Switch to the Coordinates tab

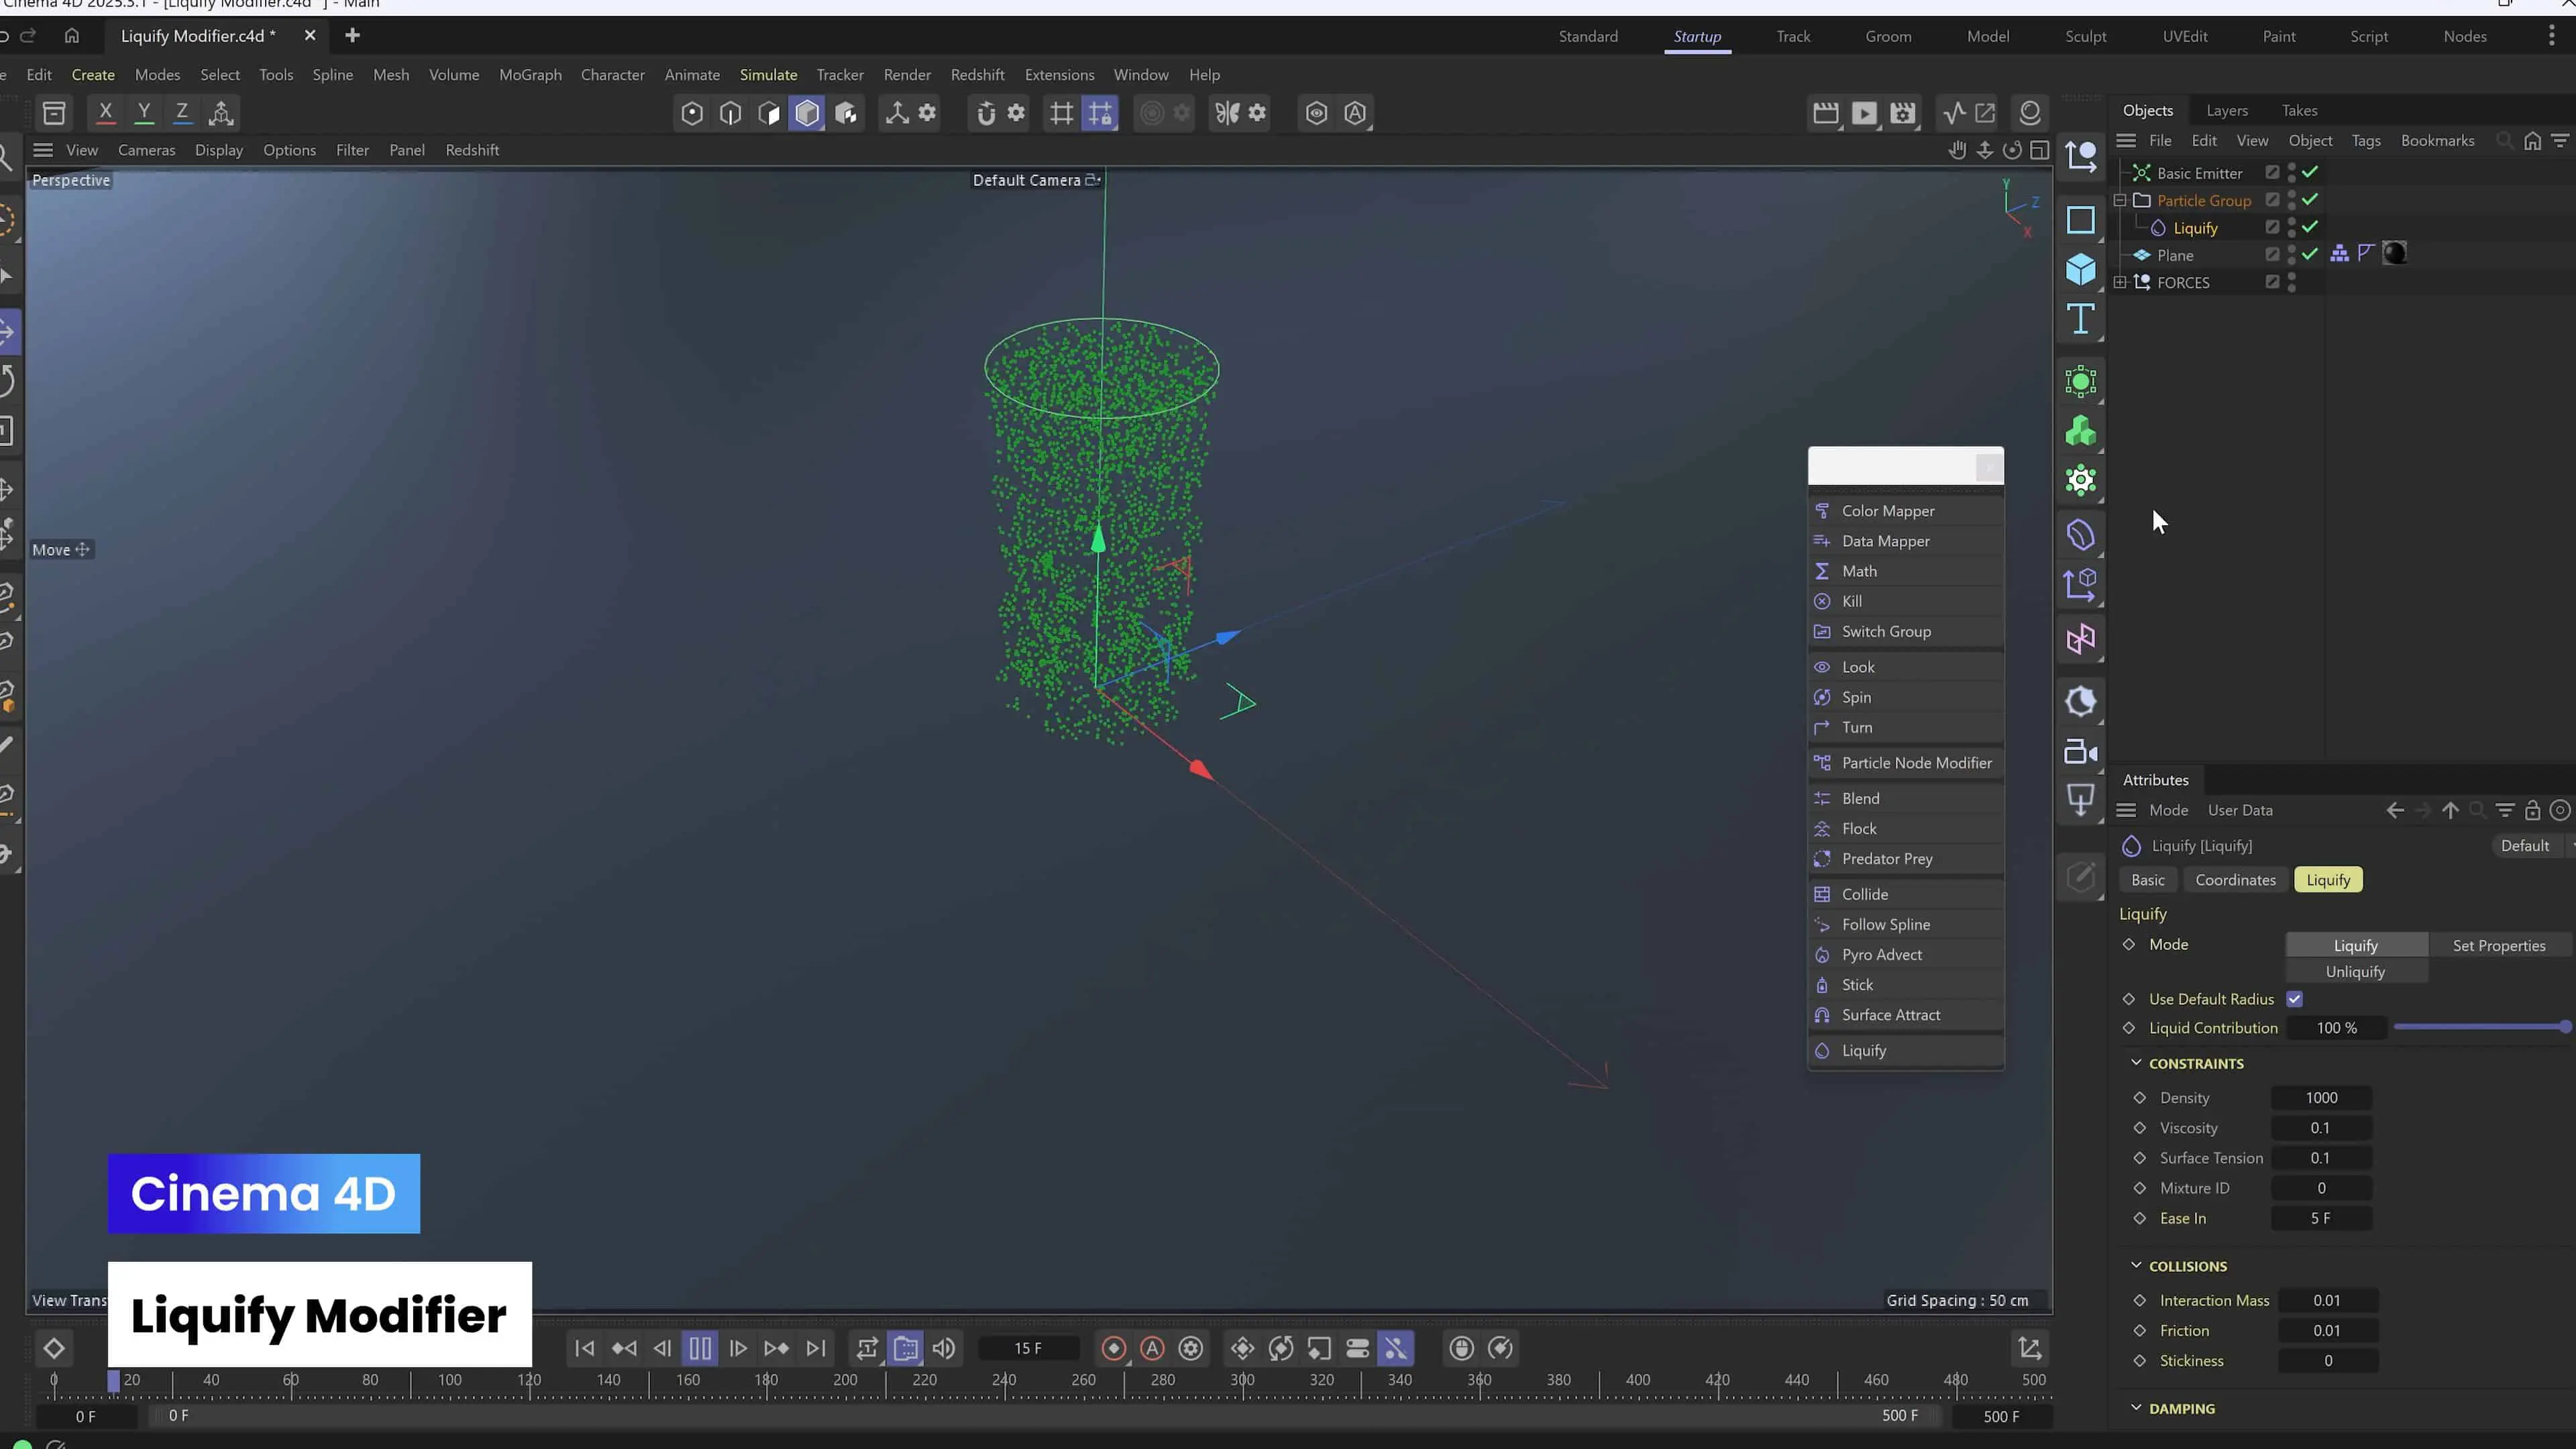click(x=2235, y=880)
